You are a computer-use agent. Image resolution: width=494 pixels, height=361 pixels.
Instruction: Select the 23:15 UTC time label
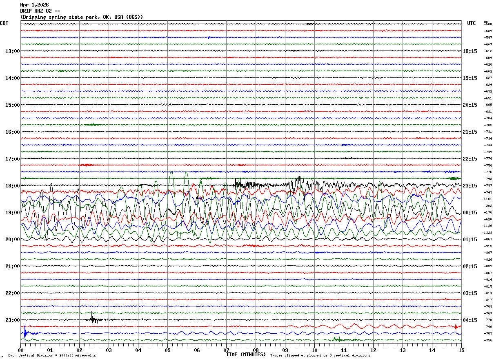tap(470, 186)
